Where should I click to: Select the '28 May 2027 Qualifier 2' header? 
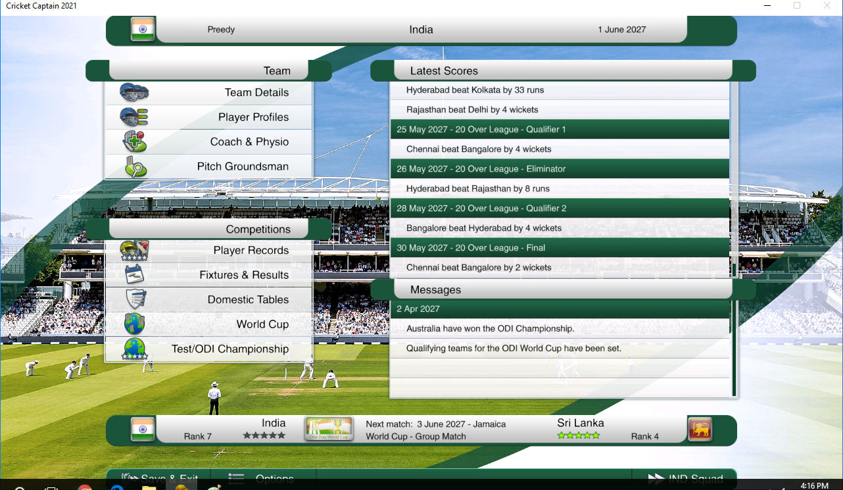coord(560,208)
